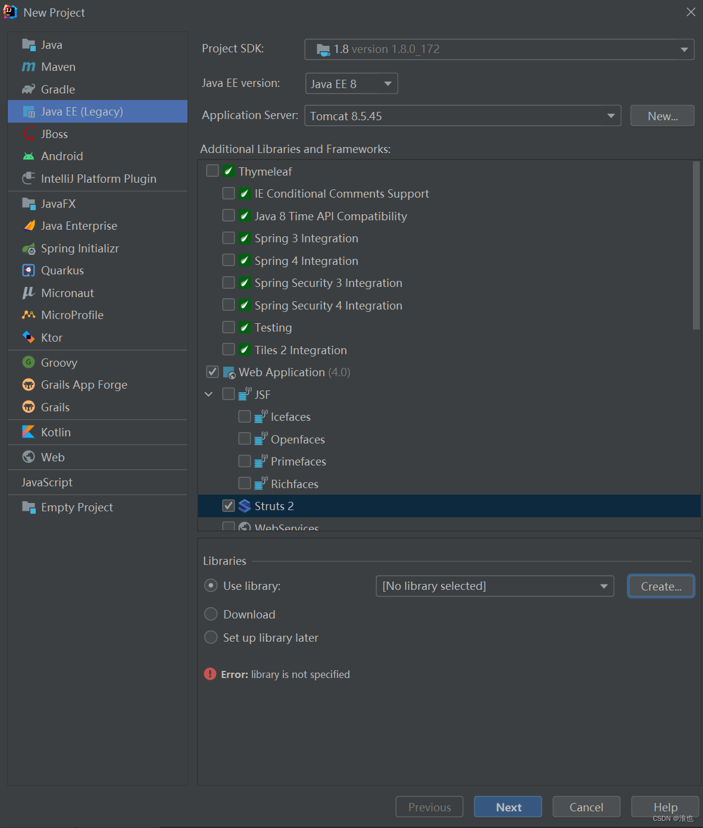The height and width of the screenshot is (828, 703).
Task: Click the Struts 2 framework icon
Action: [x=245, y=506]
